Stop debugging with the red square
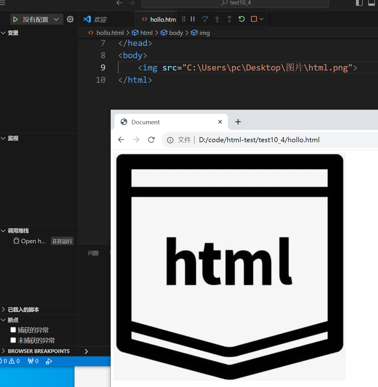378x387 pixels. [254, 19]
